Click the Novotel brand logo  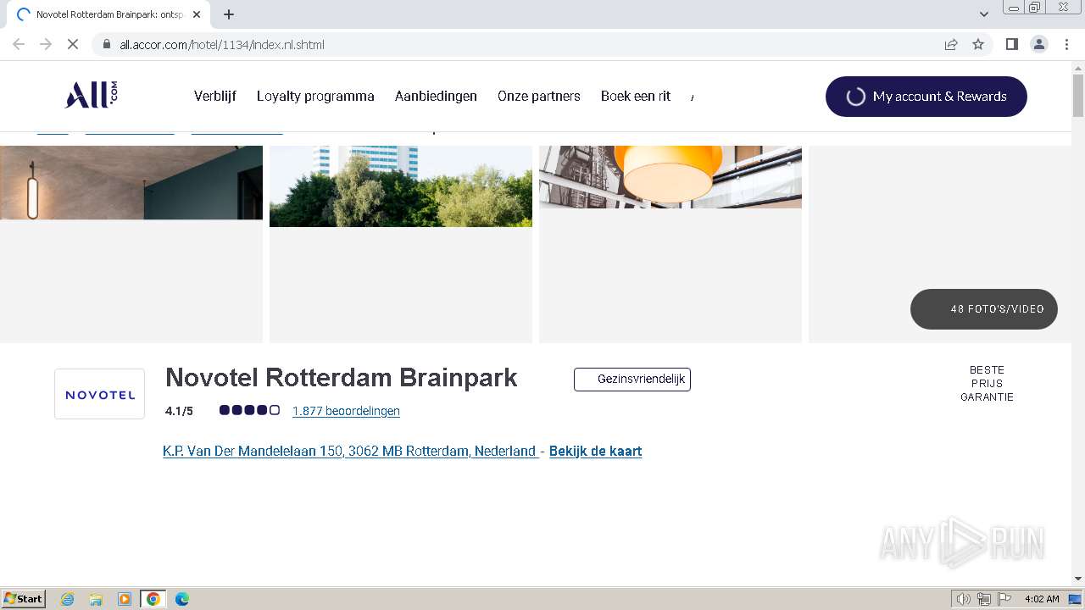click(x=100, y=394)
